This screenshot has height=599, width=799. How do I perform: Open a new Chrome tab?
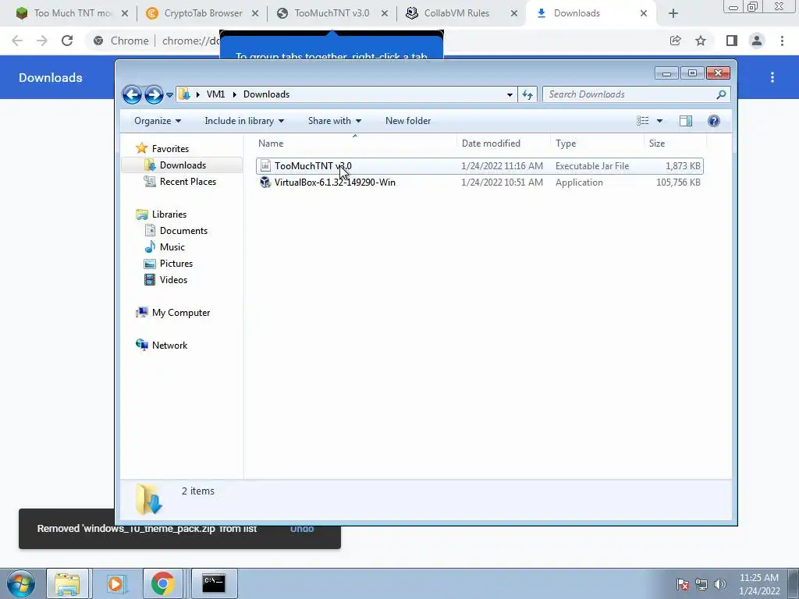[673, 13]
